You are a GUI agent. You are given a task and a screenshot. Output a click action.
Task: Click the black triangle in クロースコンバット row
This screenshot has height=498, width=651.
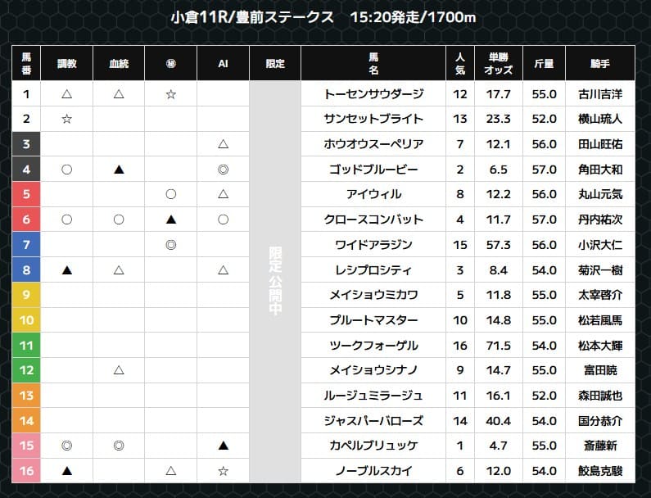point(170,220)
